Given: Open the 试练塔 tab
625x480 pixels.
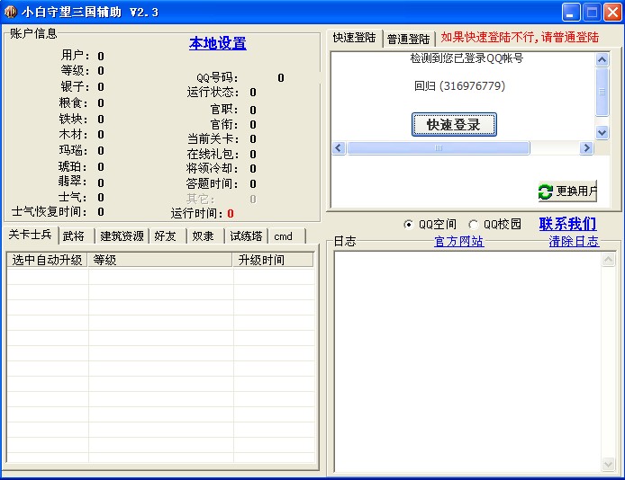Looking at the screenshot, I should [x=246, y=236].
